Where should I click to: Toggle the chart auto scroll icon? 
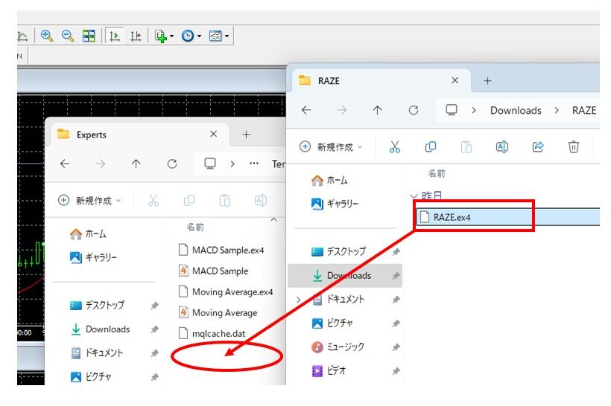[114, 36]
